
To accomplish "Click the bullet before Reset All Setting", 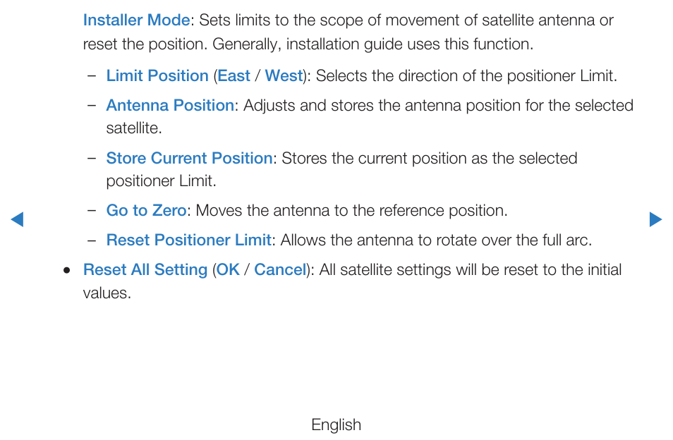I will [66, 271].
